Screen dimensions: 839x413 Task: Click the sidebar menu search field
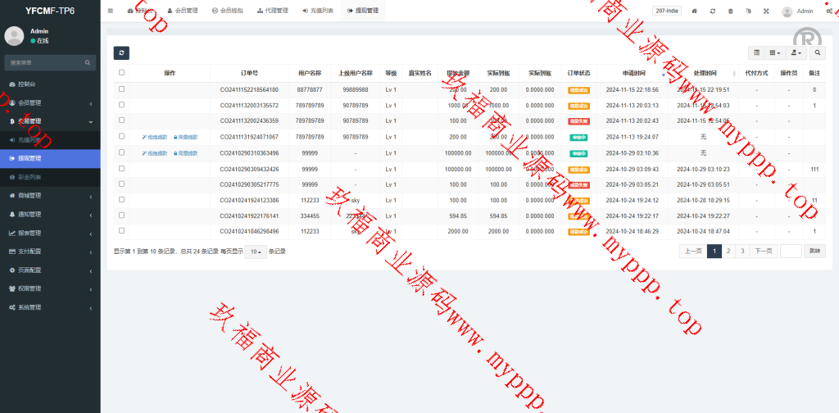45,62
